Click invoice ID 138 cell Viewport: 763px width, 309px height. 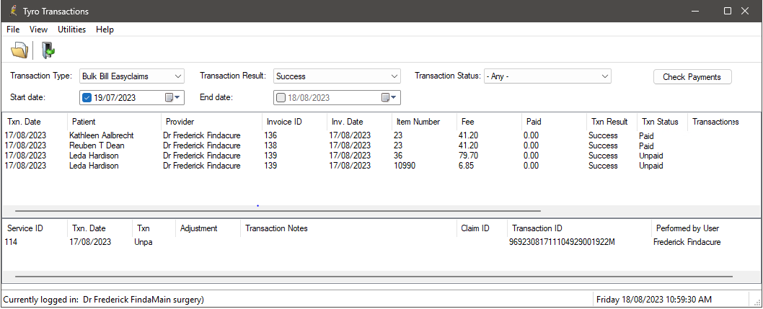tap(270, 145)
